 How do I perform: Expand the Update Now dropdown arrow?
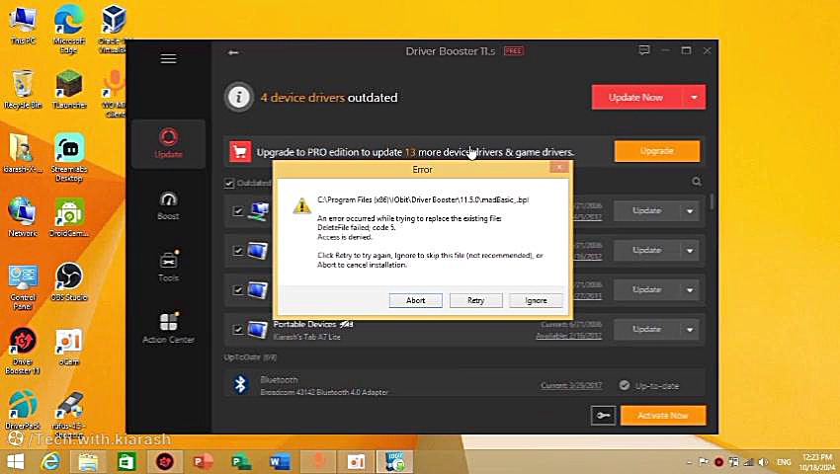pyautogui.click(x=694, y=98)
